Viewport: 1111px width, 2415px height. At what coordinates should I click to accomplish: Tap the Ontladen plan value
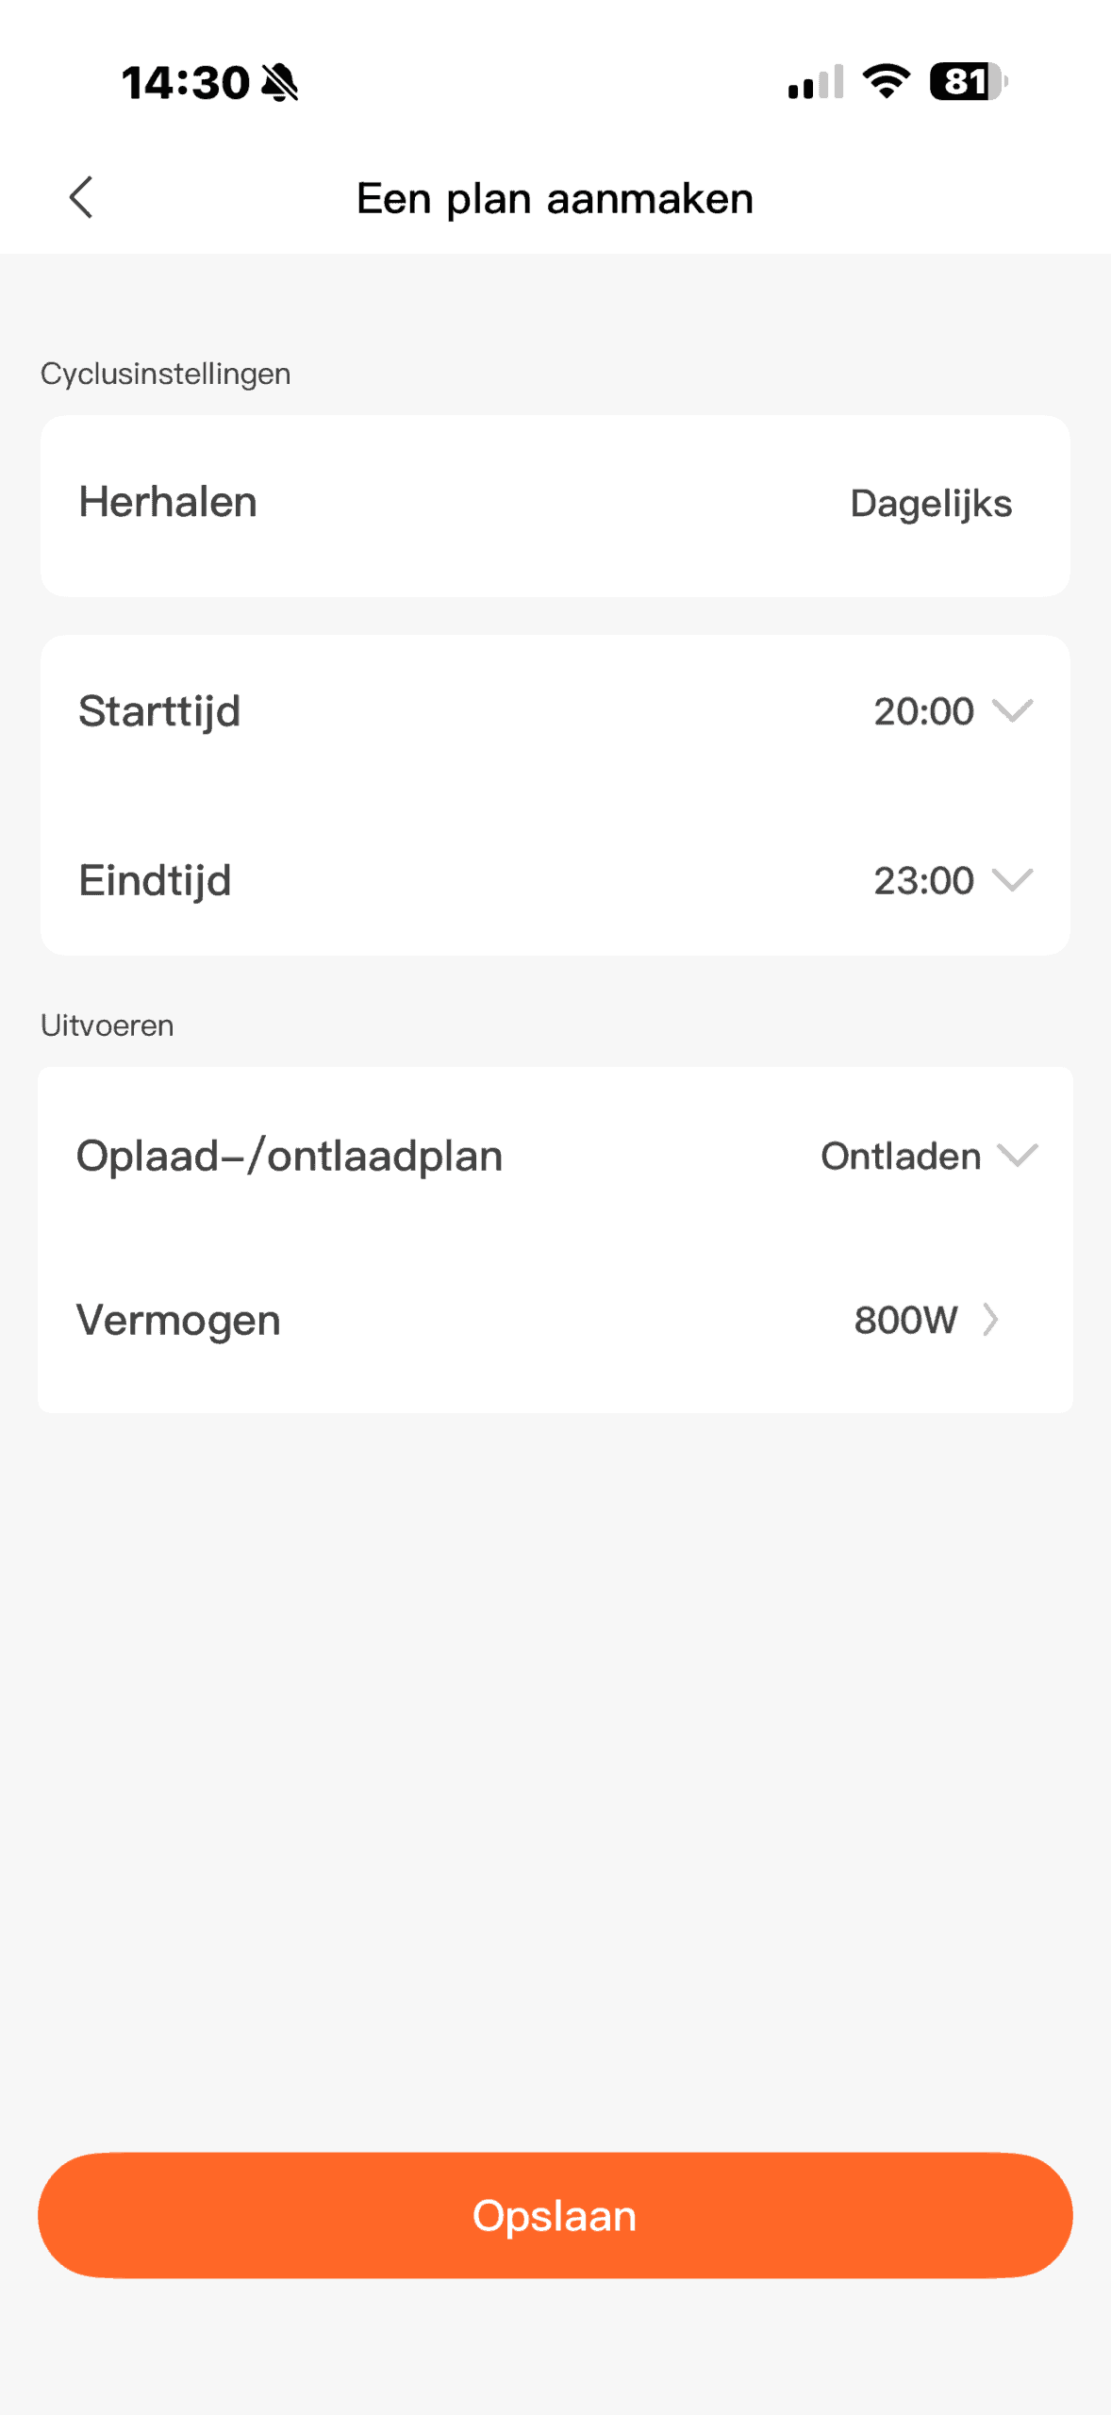[901, 1157]
